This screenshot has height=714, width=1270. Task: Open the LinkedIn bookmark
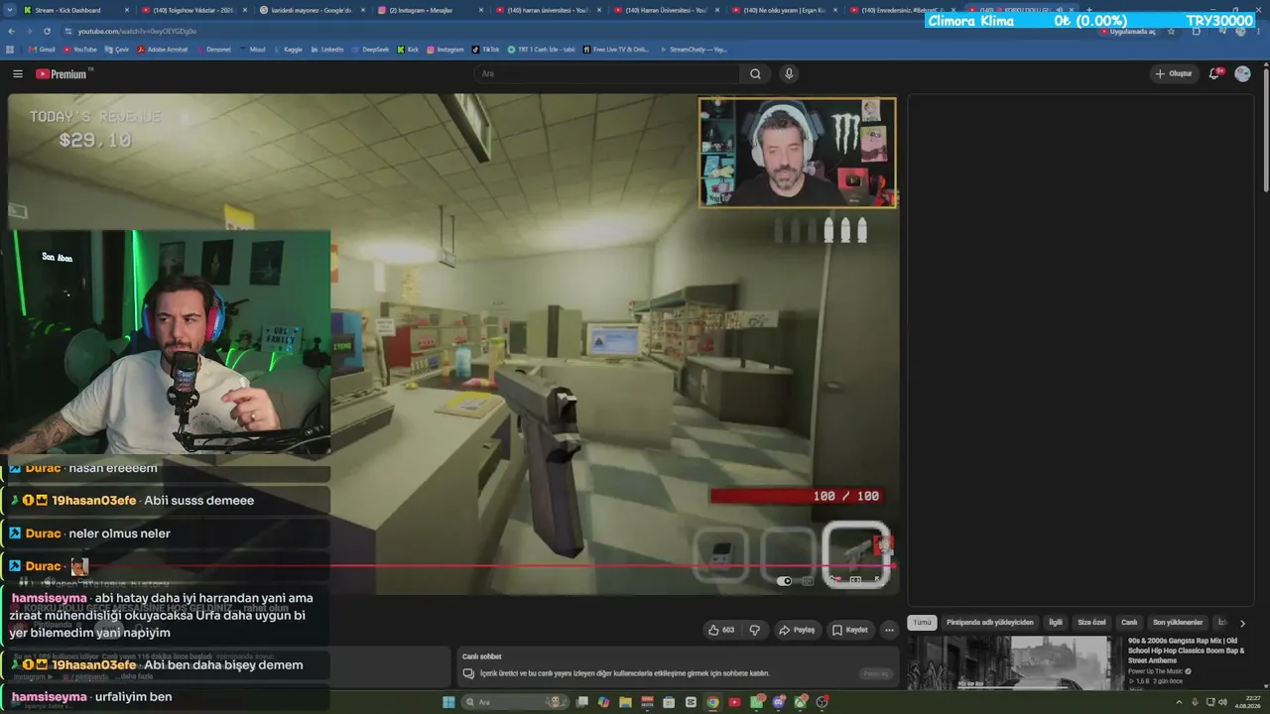click(327, 49)
